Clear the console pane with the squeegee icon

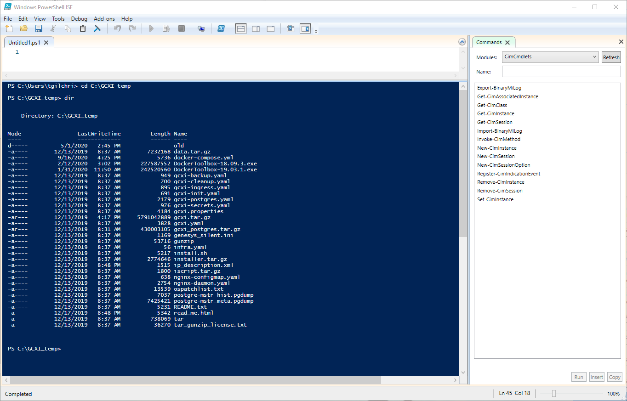pos(97,29)
